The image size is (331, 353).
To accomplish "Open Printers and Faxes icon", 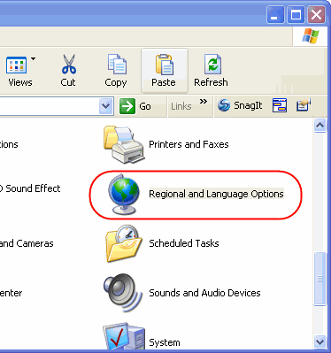I will tap(124, 144).
